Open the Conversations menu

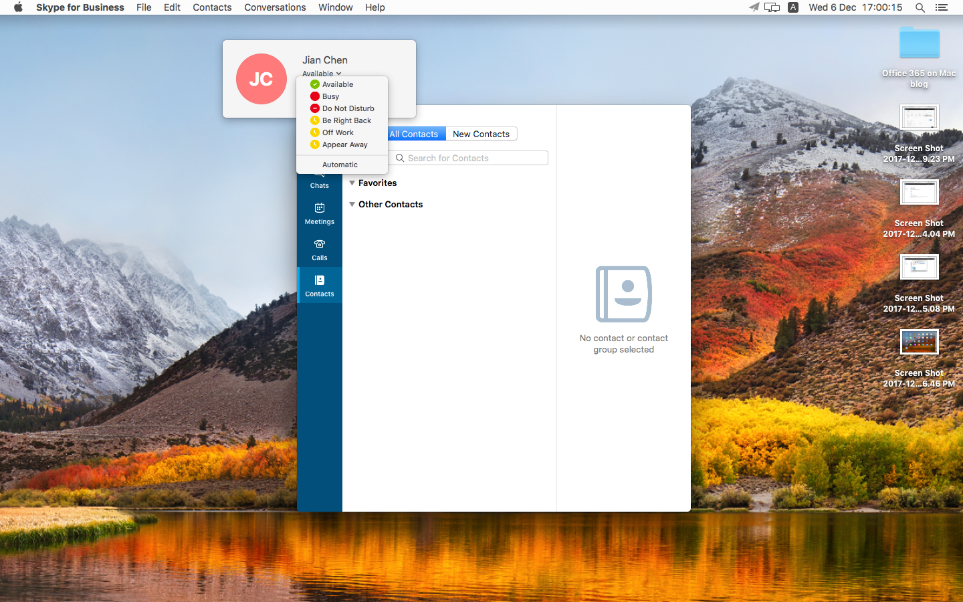click(x=275, y=7)
